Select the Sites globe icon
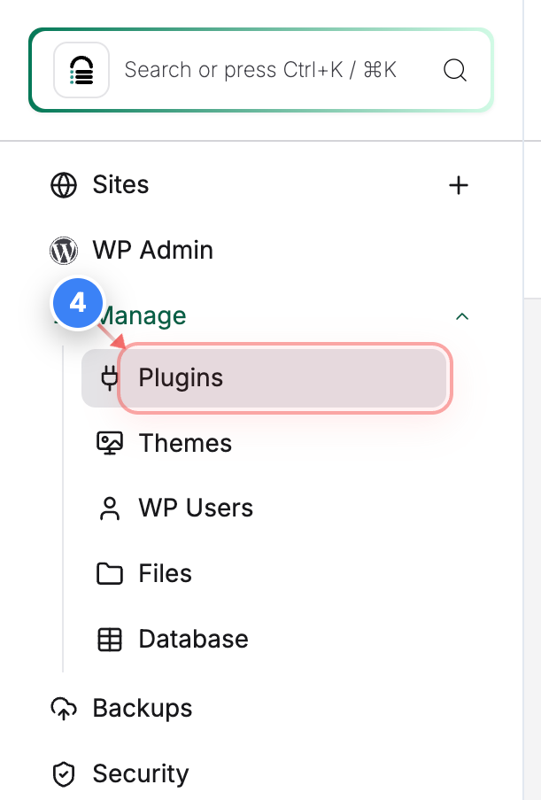Image resolution: width=541 pixels, height=800 pixels. 63,185
